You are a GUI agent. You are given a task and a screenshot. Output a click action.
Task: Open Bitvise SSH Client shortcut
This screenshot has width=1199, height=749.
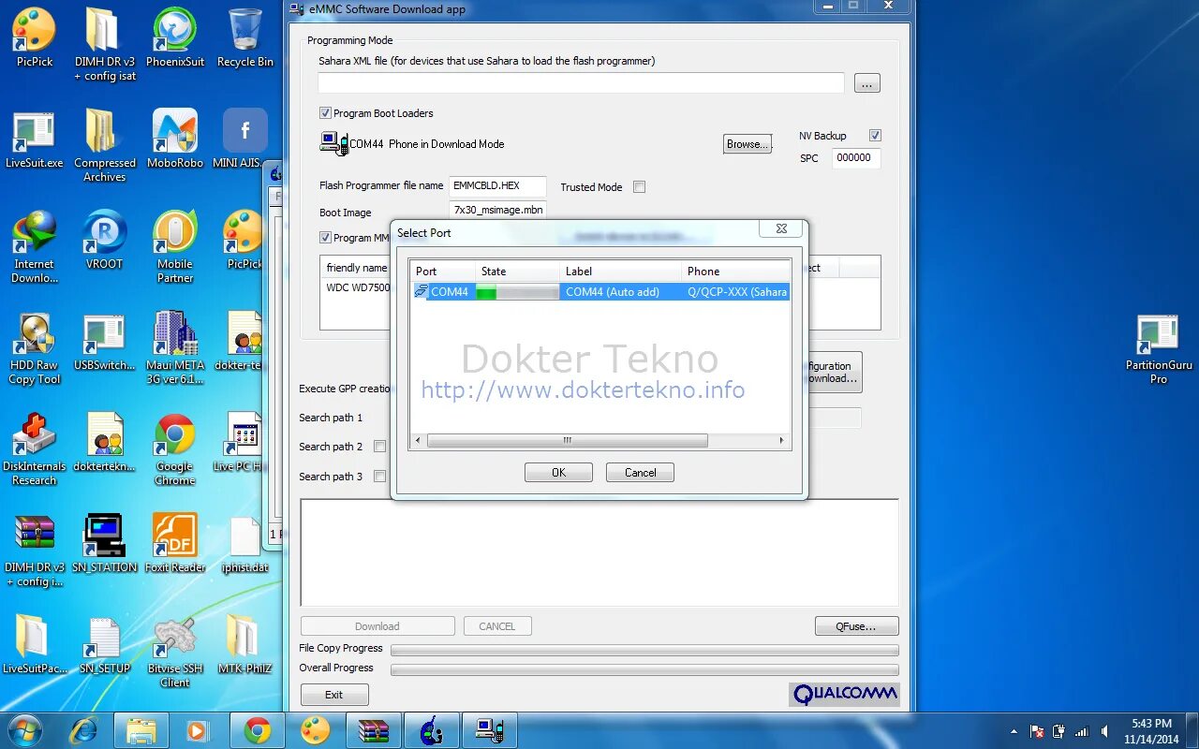coord(175,652)
